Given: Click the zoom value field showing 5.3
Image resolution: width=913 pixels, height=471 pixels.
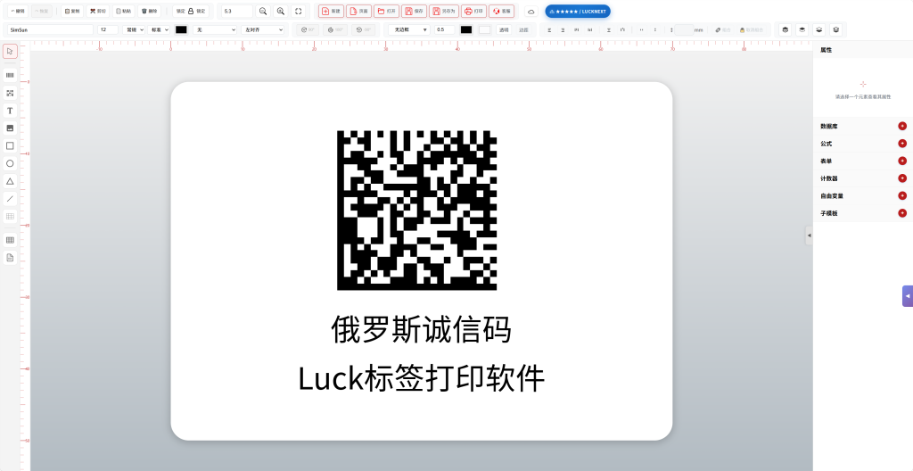Looking at the screenshot, I should pos(237,11).
